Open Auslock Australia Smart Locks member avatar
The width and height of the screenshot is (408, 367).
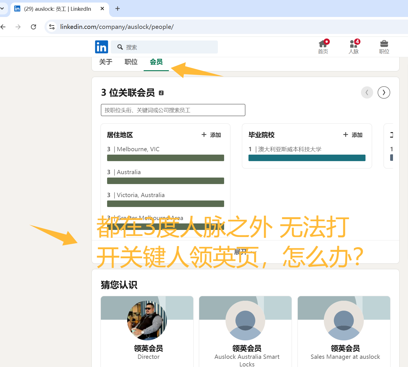[x=245, y=321]
